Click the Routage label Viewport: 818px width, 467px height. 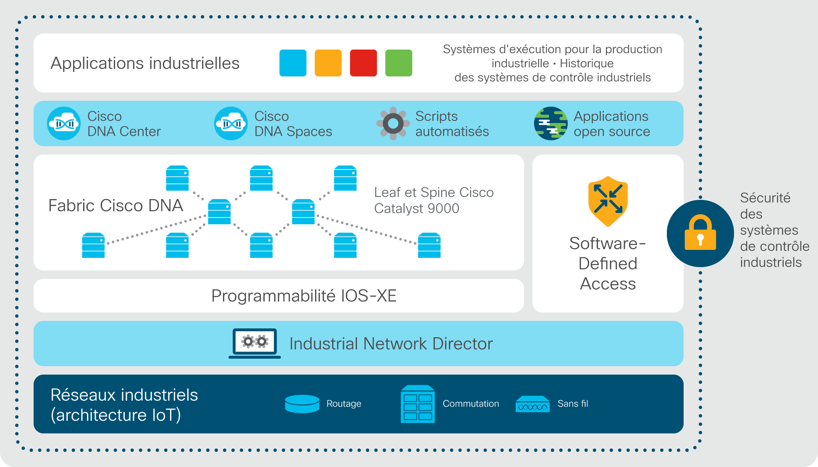(344, 404)
